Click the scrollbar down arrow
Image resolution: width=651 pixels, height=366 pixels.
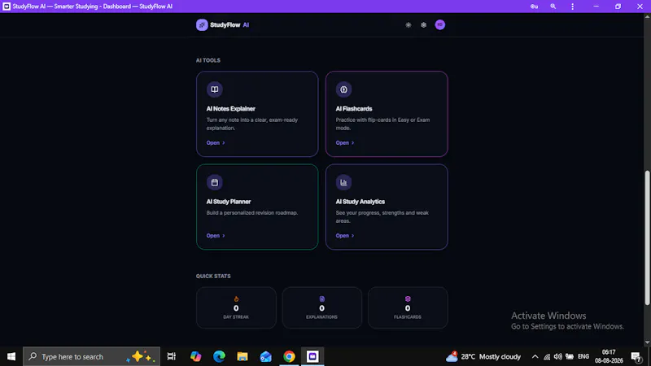pos(647,342)
